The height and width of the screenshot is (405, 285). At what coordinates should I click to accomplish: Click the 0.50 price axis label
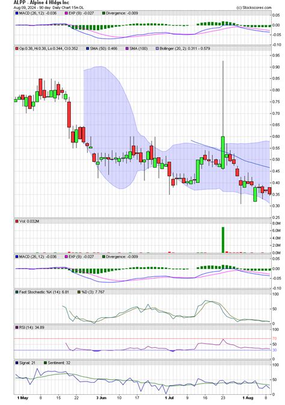tap(276, 159)
